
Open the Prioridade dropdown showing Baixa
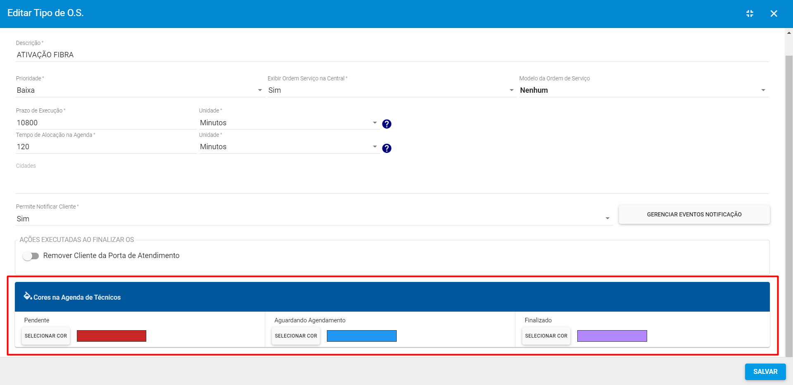(x=140, y=90)
